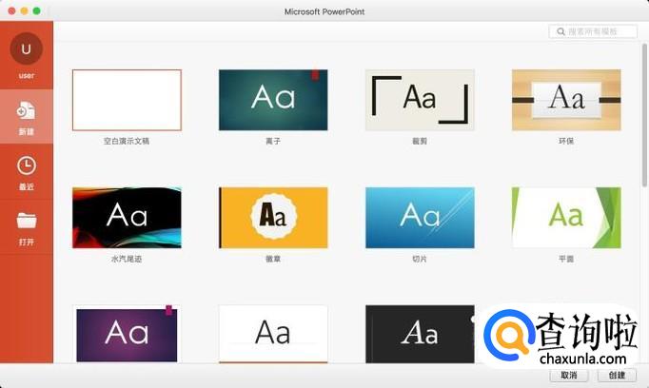Maximize the window with green button
This screenshot has height=388, width=649.
37,11
